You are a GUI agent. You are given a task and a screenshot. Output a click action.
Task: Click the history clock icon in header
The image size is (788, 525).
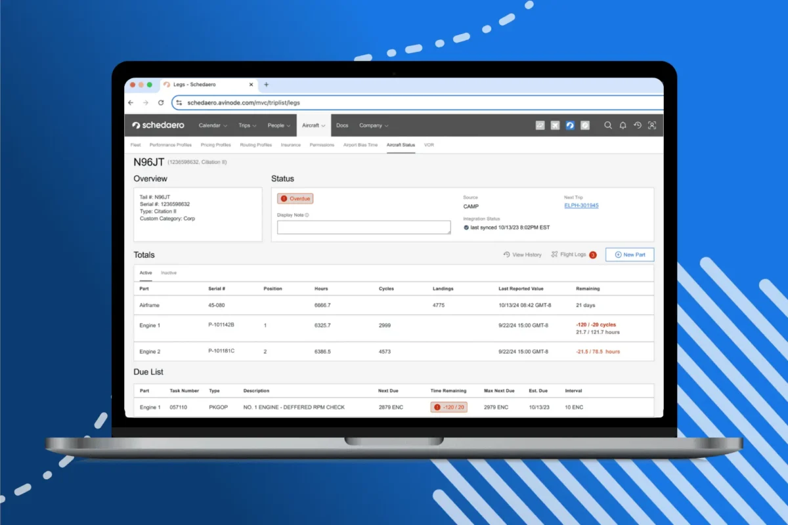[x=637, y=125]
